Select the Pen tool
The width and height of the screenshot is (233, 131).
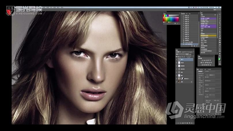point(220,45)
